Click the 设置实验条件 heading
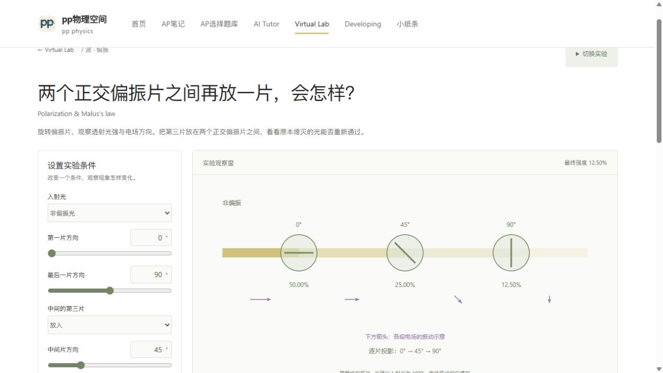The height and width of the screenshot is (373, 663). pyautogui.click(x=72, y=166)
